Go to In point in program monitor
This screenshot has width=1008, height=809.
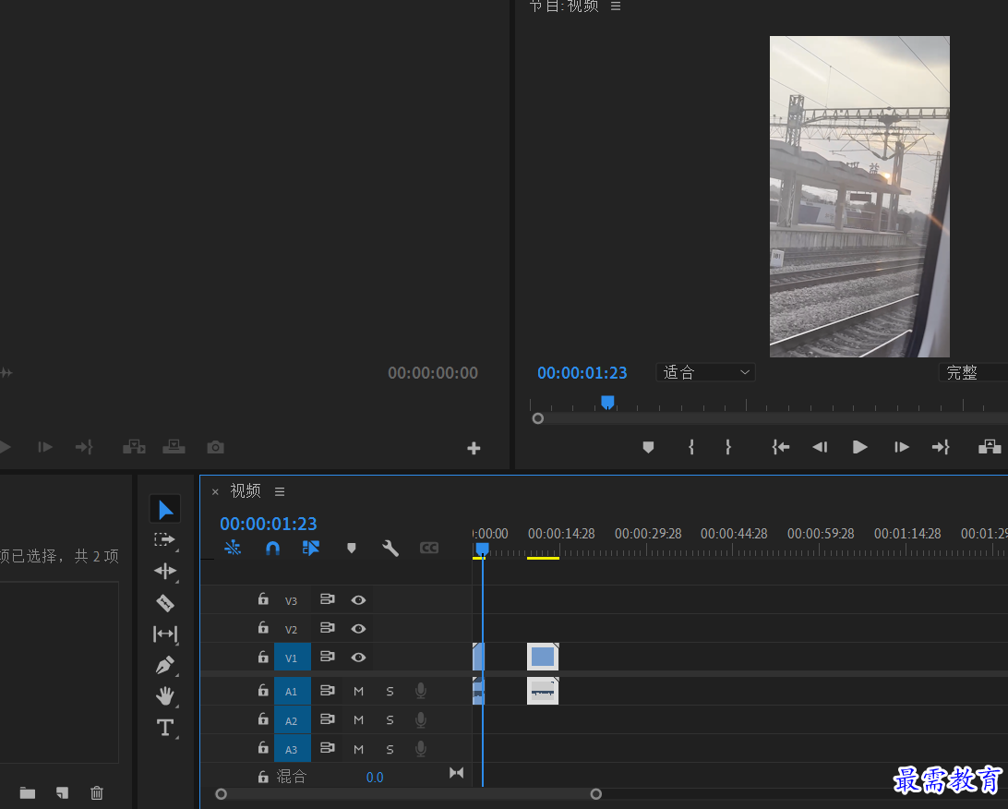coord(780,447)
